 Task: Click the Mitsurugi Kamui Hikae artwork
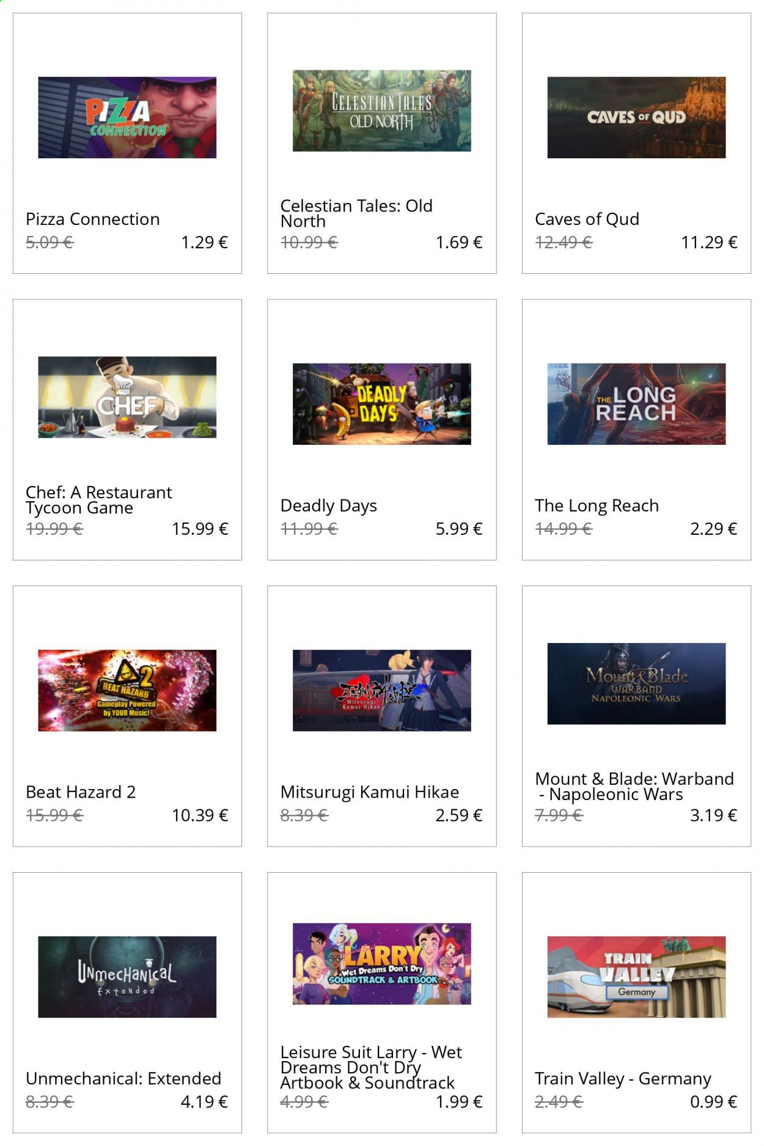point(381,691)
